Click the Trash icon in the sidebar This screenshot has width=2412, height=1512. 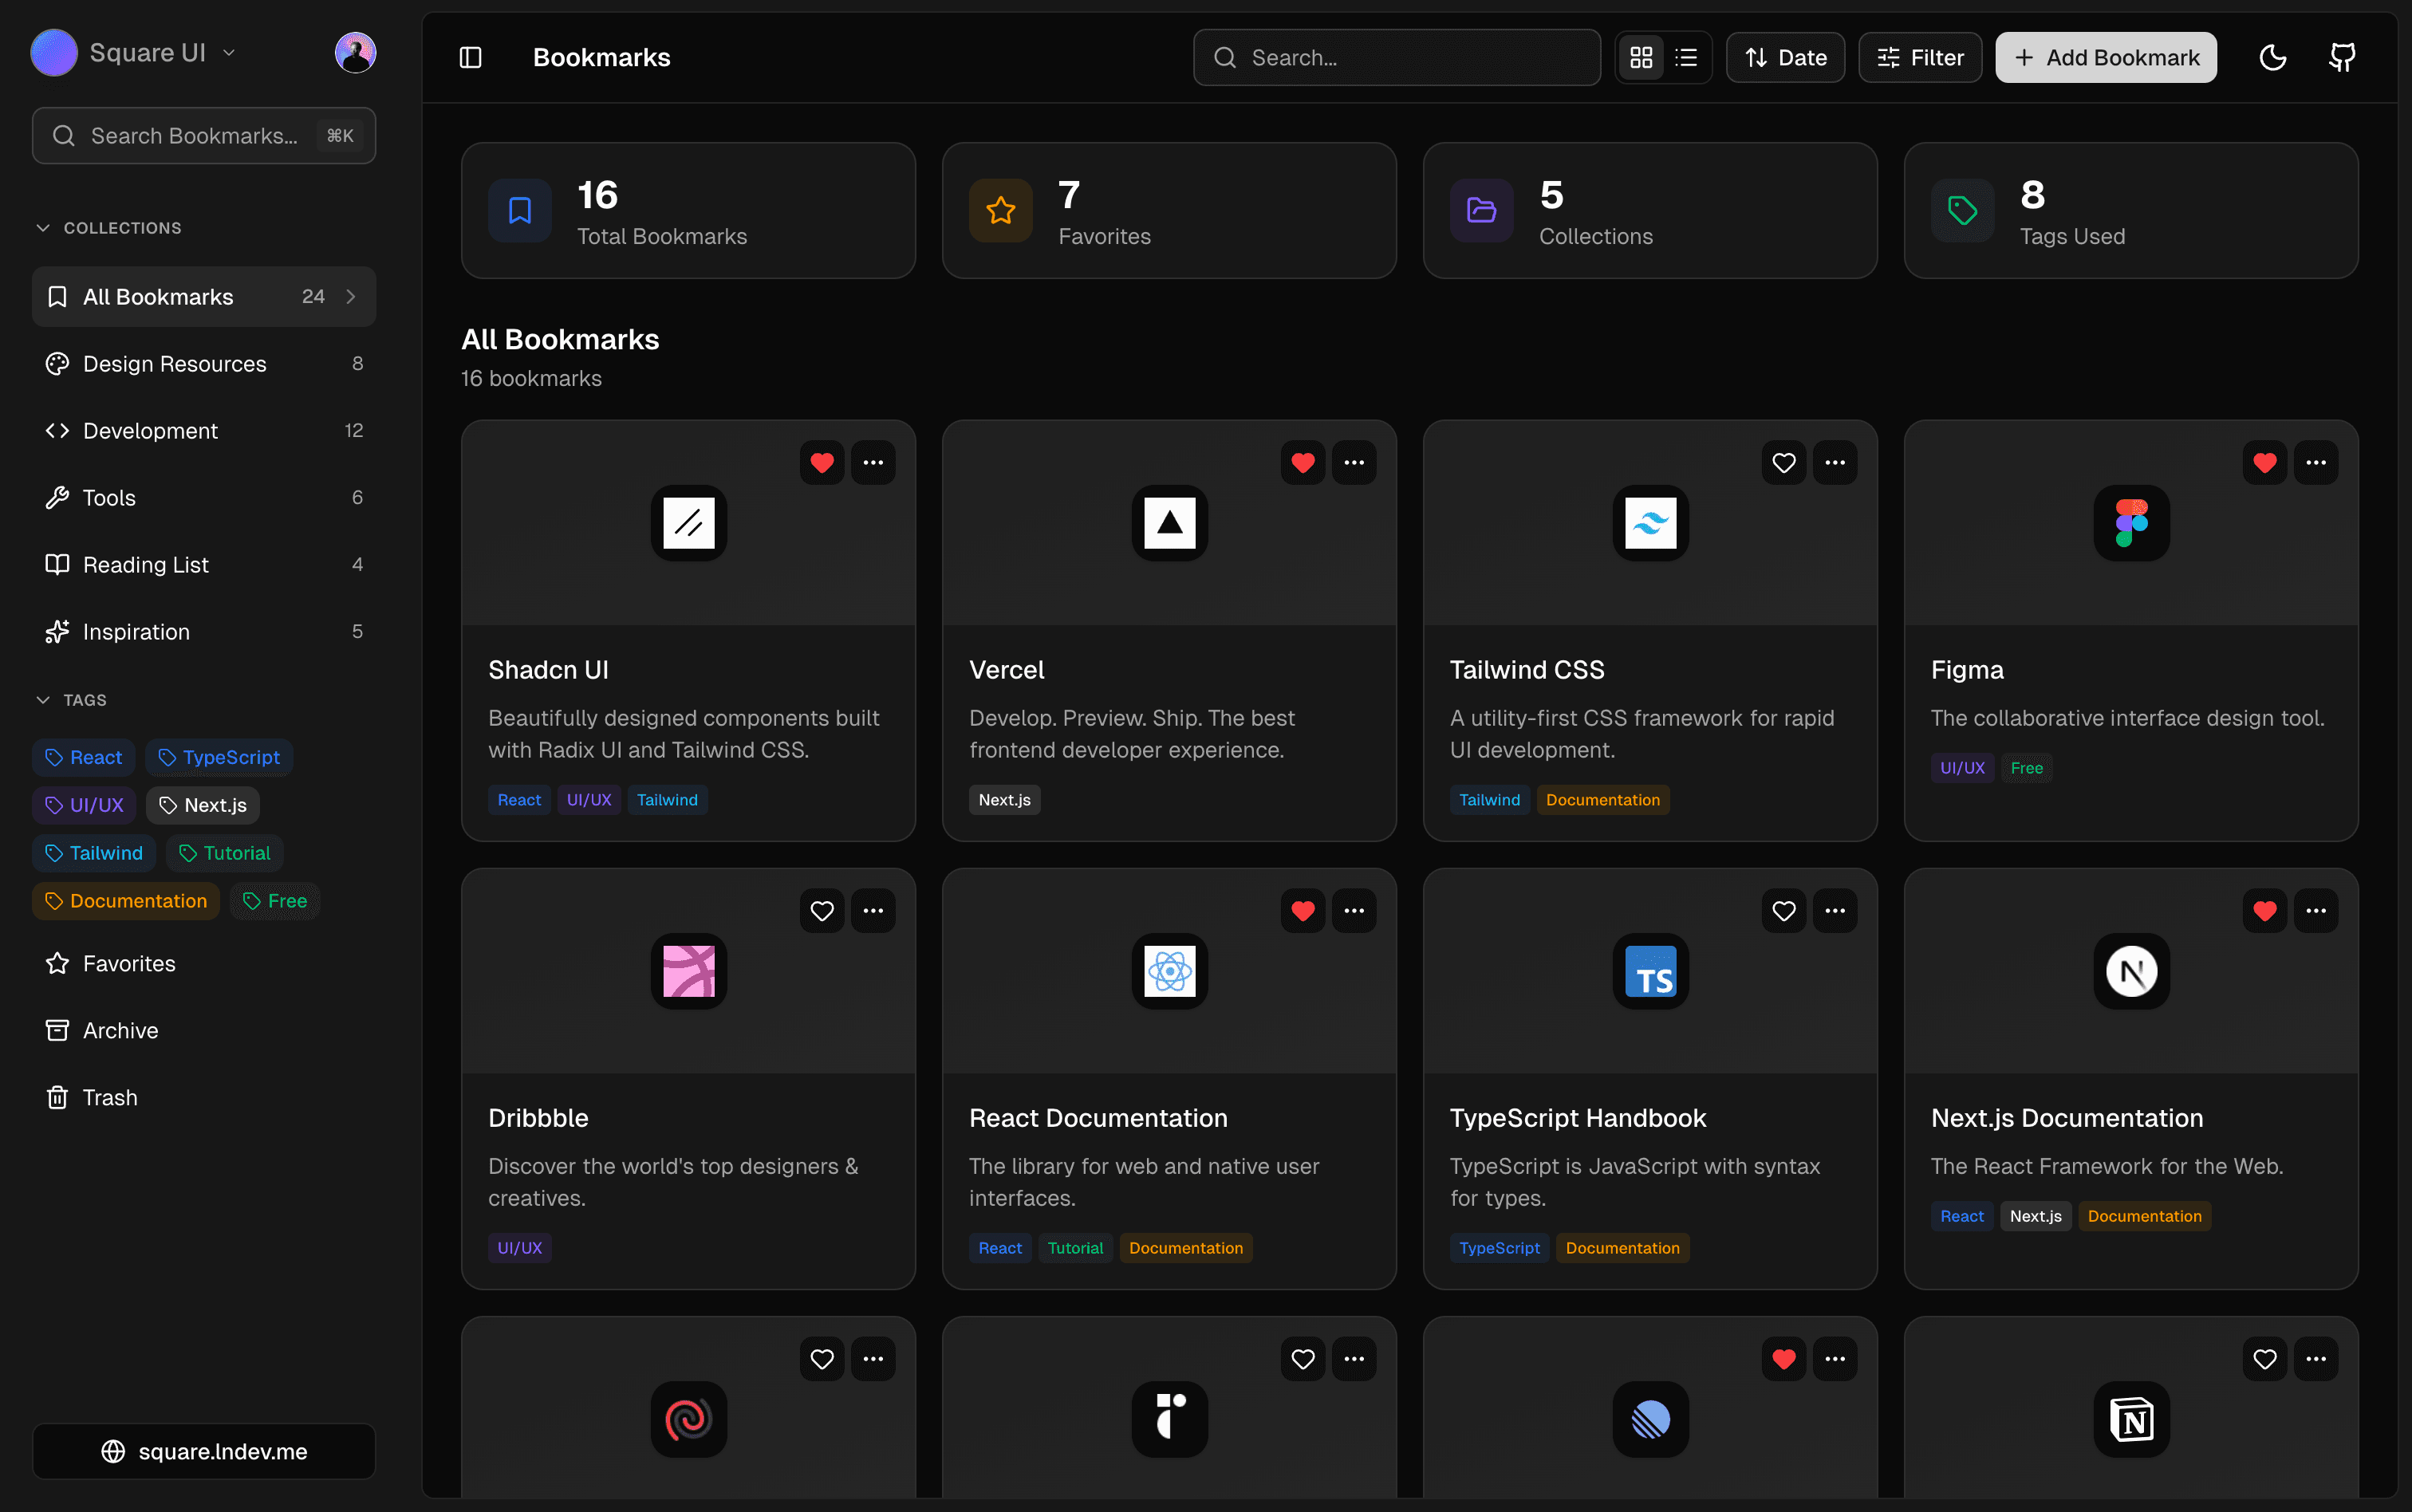57,1097
